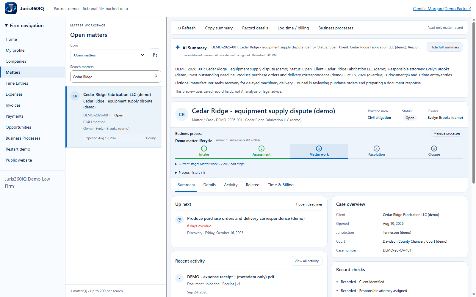
Task: Open the Open matters view dropdown
Action: point(108,55)
